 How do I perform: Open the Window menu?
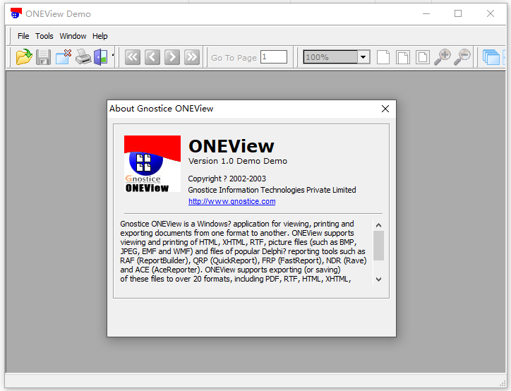73,36
